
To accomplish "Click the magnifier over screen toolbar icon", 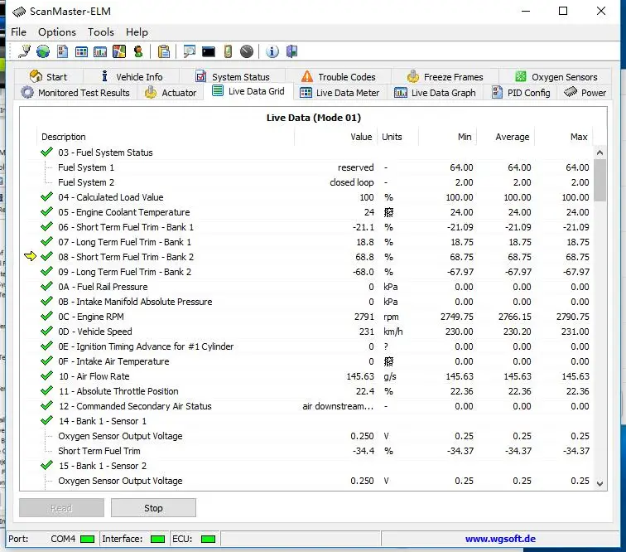I will 190,51.
